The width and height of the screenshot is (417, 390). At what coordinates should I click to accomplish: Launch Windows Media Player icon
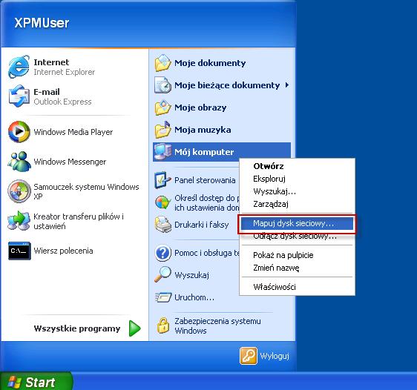coord(19,132)
